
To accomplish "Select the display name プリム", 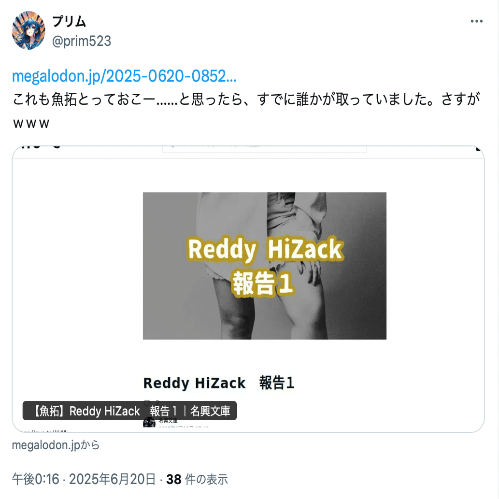I will point(70,21).
